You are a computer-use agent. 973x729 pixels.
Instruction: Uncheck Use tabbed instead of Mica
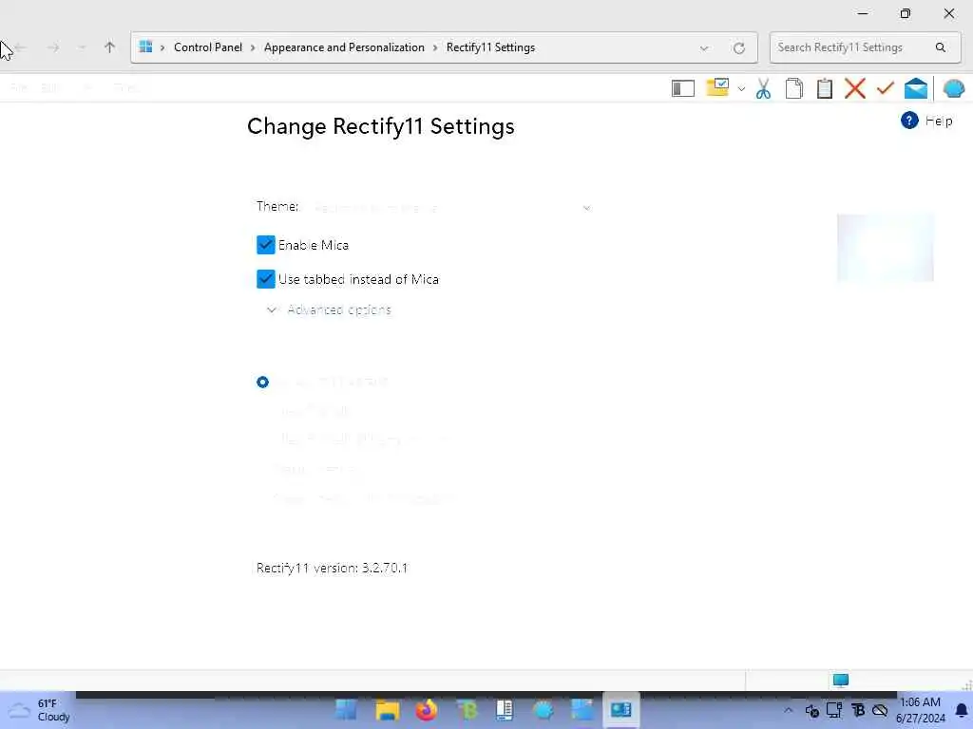tap(266, 279)
